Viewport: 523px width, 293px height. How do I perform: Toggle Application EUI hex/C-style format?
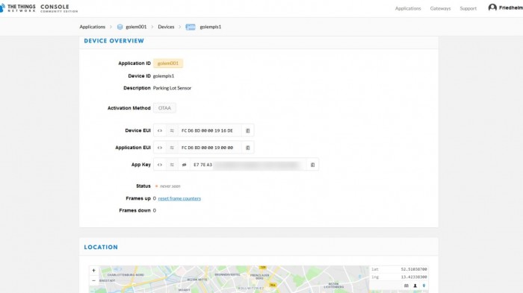tap(160, 148)
